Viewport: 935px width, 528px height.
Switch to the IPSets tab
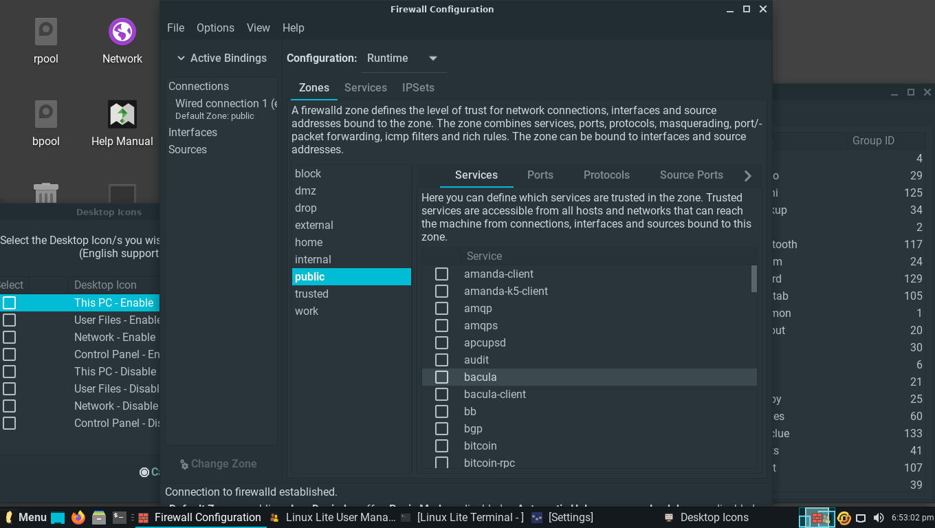[418, 88]
